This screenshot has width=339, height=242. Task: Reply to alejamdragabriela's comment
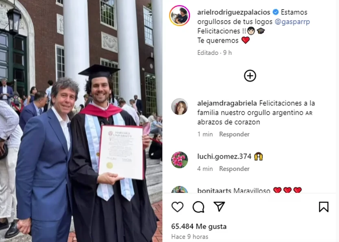(x=235, y=134)
